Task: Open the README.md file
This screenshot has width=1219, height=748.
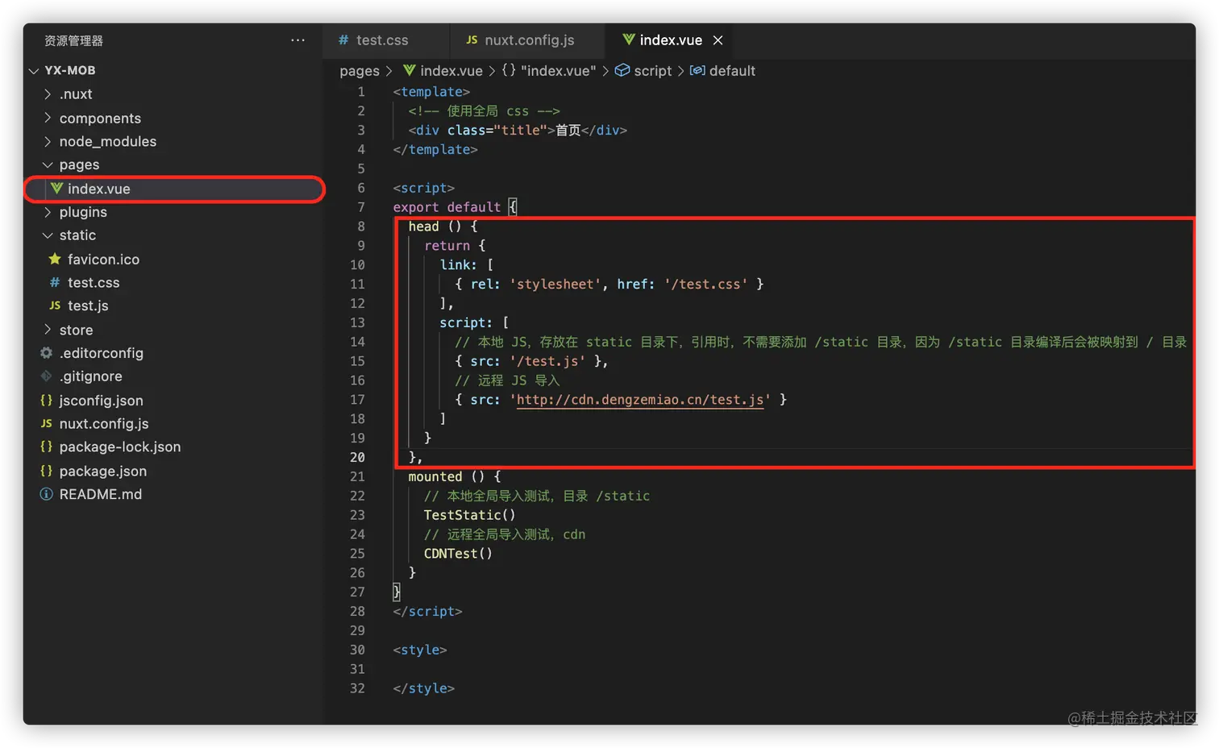Action: pyautogui.click(x=100, y=494)
